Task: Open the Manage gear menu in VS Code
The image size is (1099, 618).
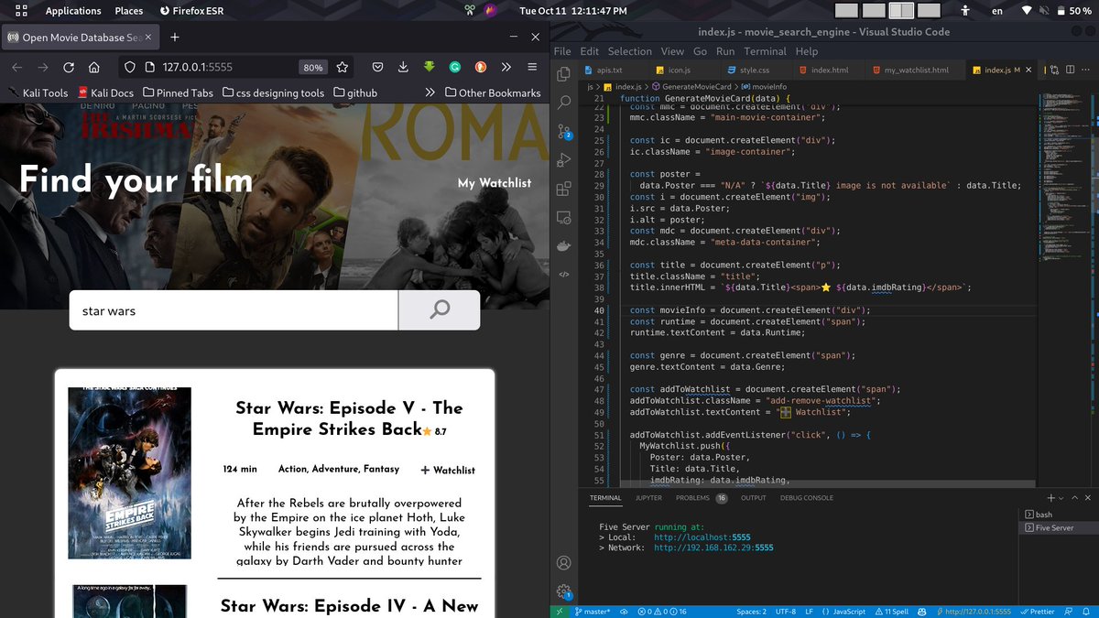Action: [563, 591]
